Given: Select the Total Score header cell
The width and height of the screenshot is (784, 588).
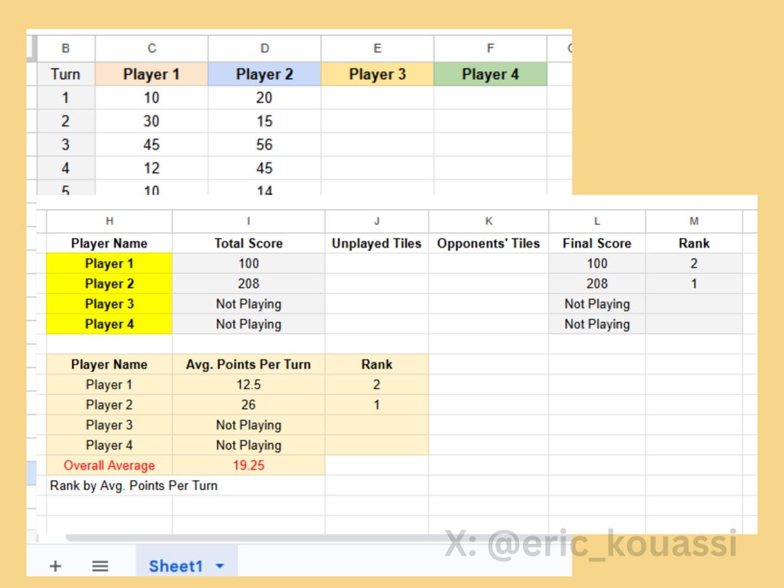Looking at the screenshot, I should pos(248,243).
